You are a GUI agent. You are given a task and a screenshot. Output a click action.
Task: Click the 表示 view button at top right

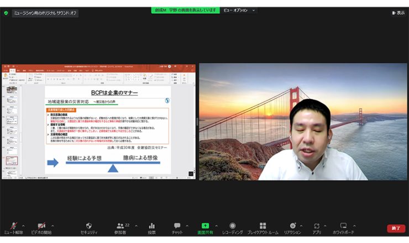398,13
